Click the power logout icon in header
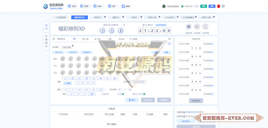Image resolution: width=268 pixels, height=128 pixels. tap(223, 6)
